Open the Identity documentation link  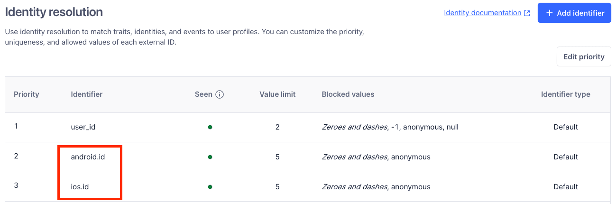482,13
